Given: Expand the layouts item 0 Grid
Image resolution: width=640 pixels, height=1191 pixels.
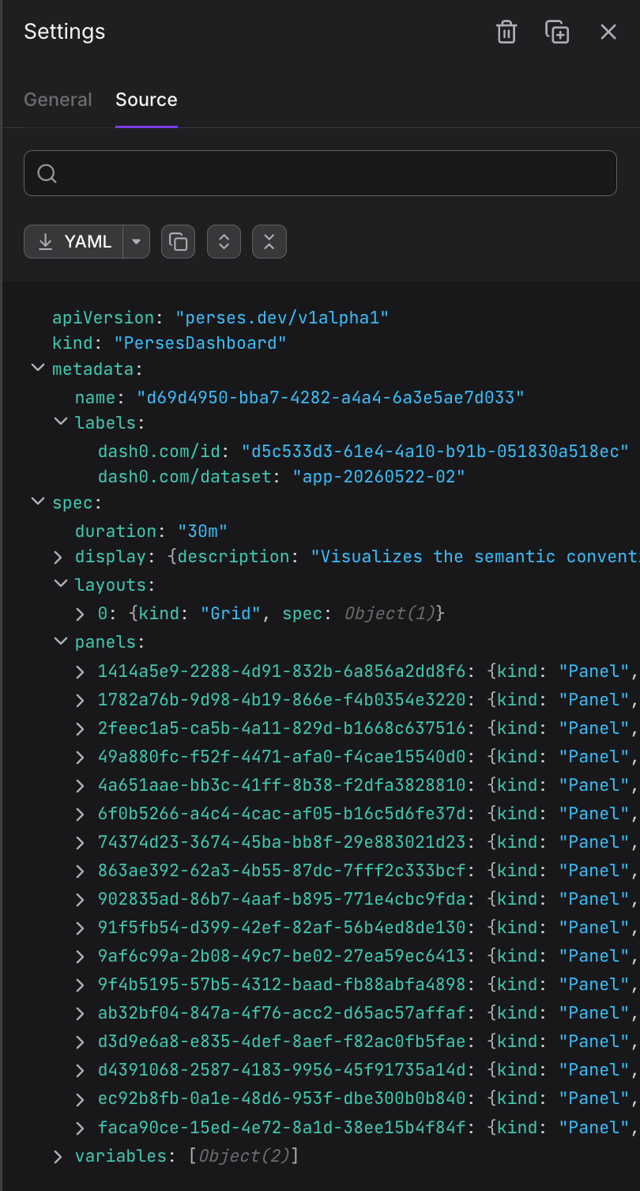Looking at the screenshot, I should click(81, 614).
